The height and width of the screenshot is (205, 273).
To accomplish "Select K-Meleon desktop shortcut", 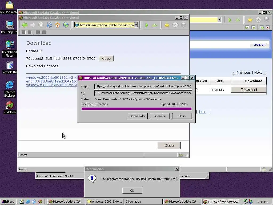I will (x=10, y=108).
